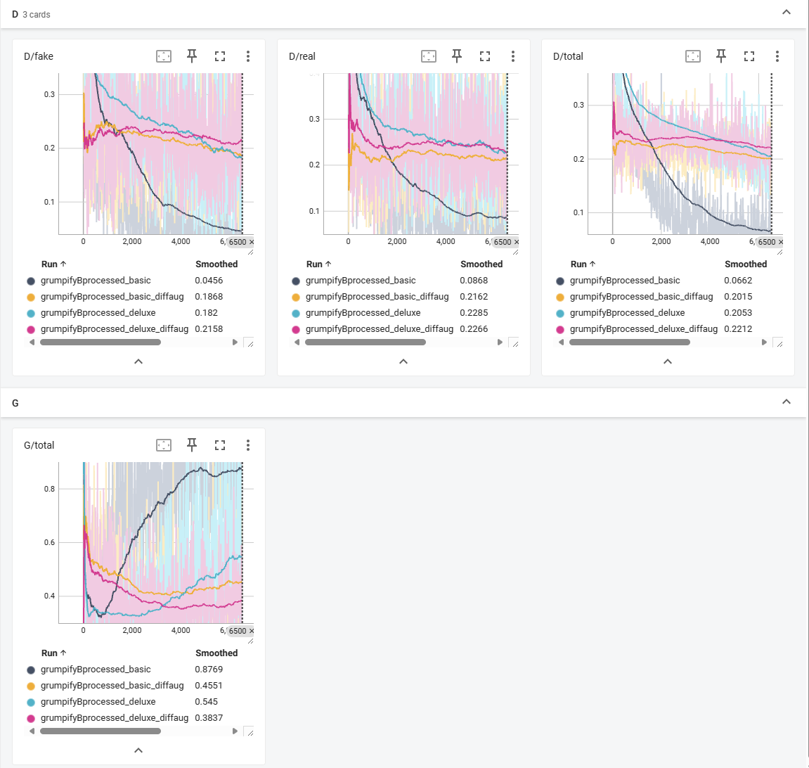This screenshot has height=768, width=809.
Task: Select grumpifyBprocessed_basic swatch in D/fake table
Action: coord(31,281)
